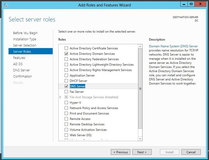Switch to the Features step

19,58
